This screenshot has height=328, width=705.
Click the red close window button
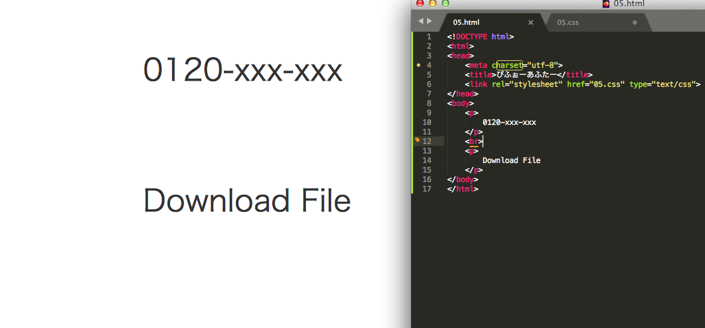tap(420, 4)
